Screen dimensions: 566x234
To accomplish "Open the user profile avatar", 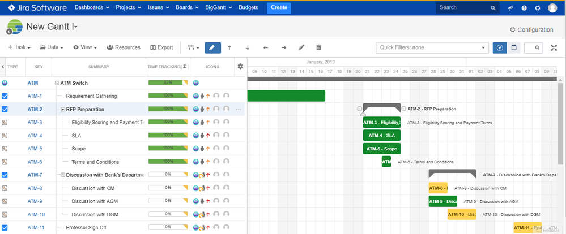I will pyautogui.click(x=552, y=8).
